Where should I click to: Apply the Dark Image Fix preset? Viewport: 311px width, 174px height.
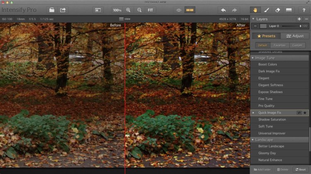(279, 72)
